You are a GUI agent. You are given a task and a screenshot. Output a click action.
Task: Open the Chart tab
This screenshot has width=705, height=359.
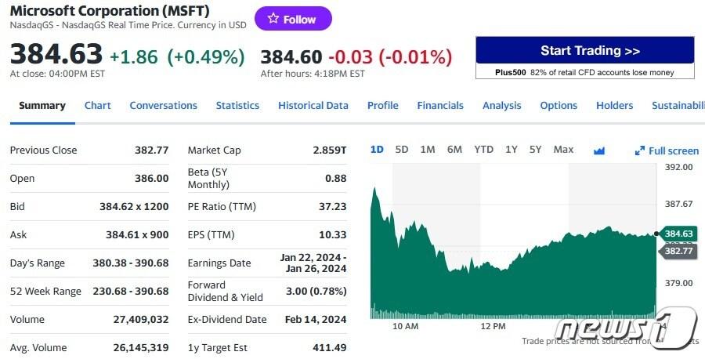[x=98, y=106]
